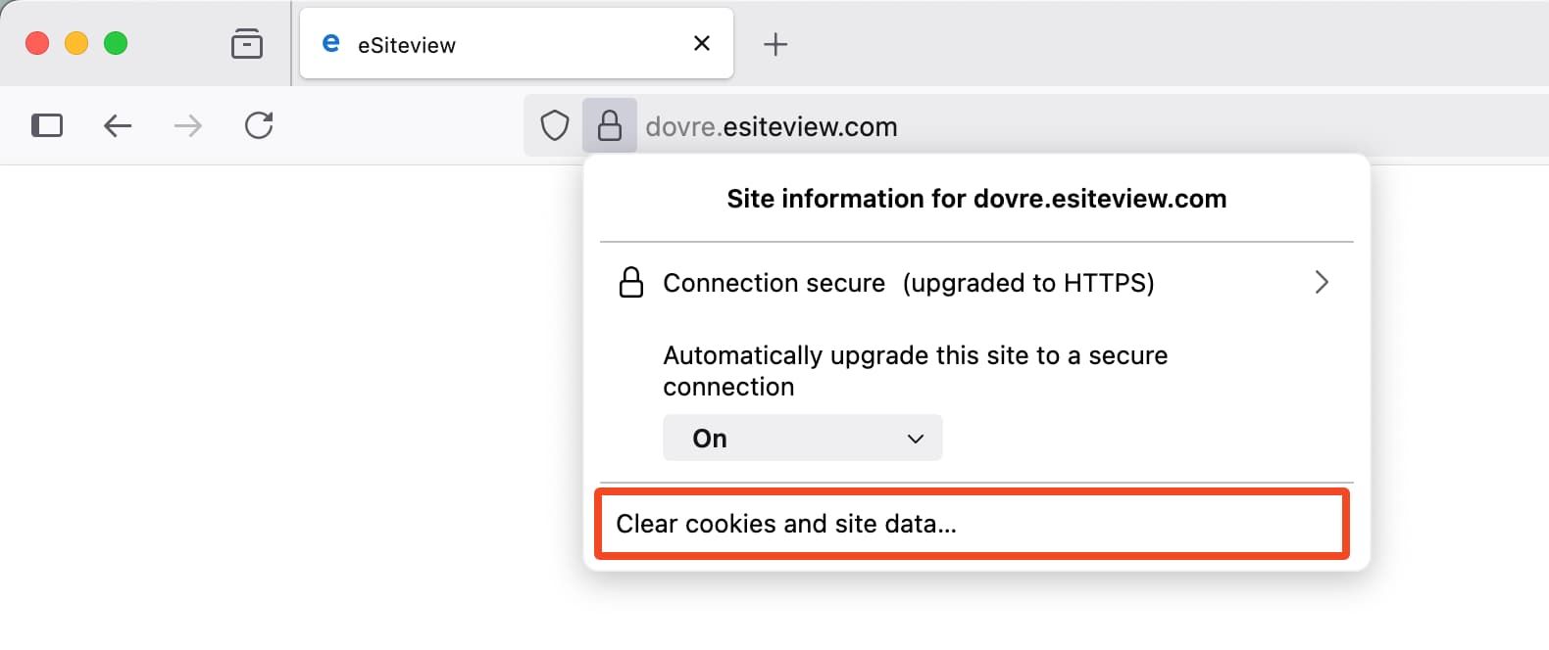Click the dropdown arrow next to On

[916, 438]
